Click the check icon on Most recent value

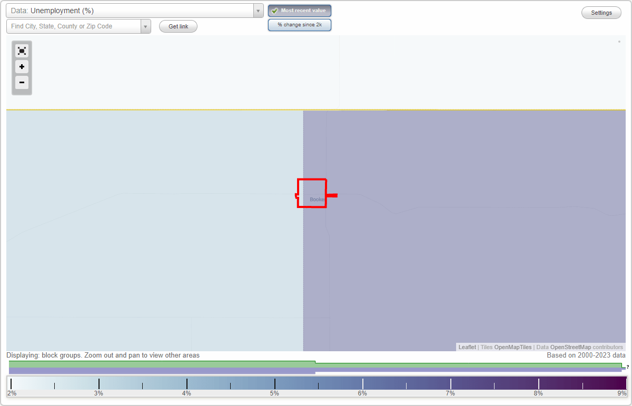click(274, 11)
